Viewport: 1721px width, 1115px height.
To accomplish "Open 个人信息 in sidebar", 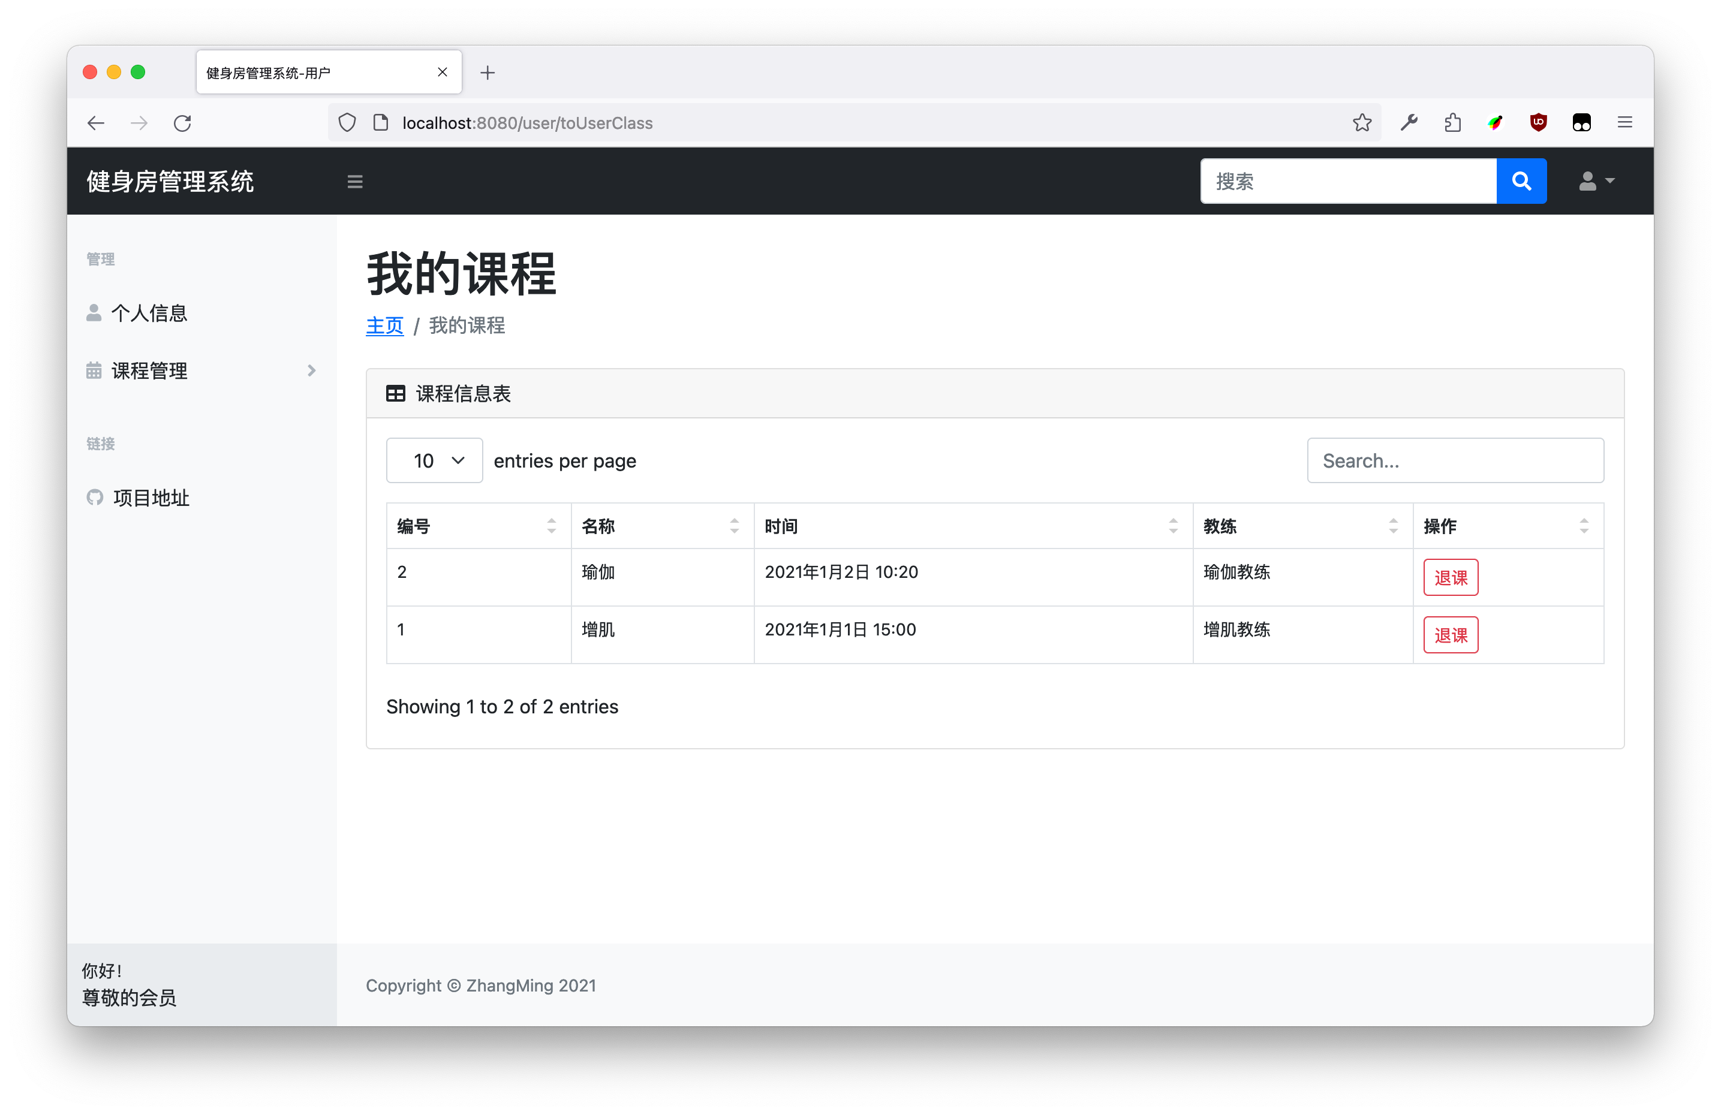I will (149, 313).
